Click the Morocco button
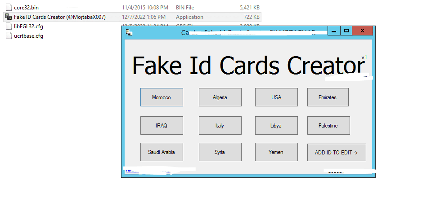The image size is (445, 224). pos(162,97)
